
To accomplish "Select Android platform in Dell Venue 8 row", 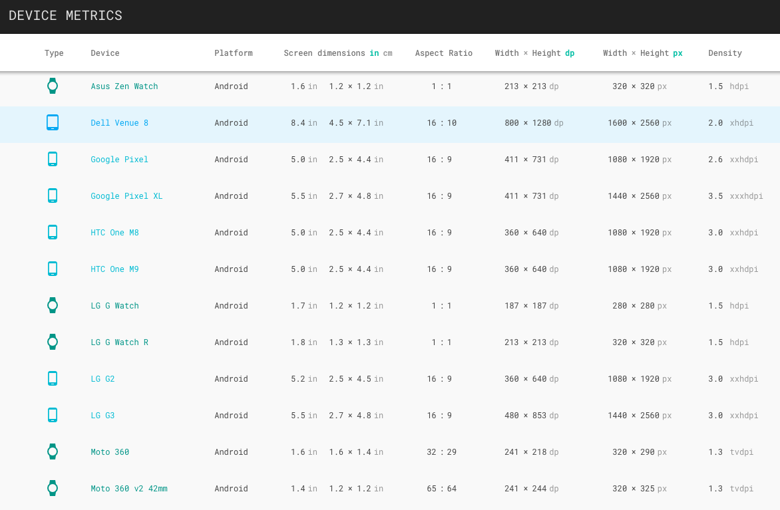I will (x=232, y=123).
